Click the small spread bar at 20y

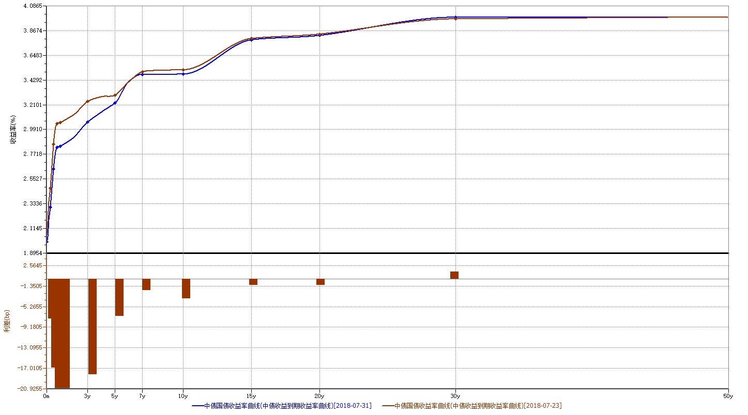[x=320, y=282]
